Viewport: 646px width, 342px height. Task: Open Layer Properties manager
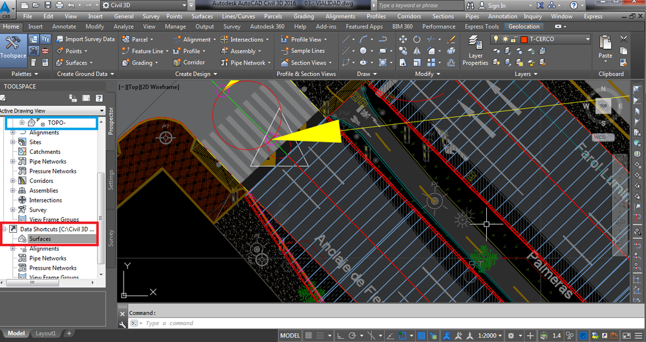coord(475,50)
